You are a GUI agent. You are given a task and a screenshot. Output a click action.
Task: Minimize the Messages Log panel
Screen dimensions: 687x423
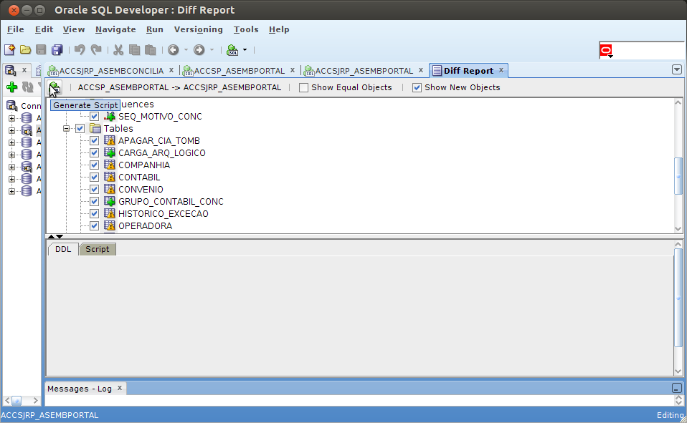(x=676, y=388)
